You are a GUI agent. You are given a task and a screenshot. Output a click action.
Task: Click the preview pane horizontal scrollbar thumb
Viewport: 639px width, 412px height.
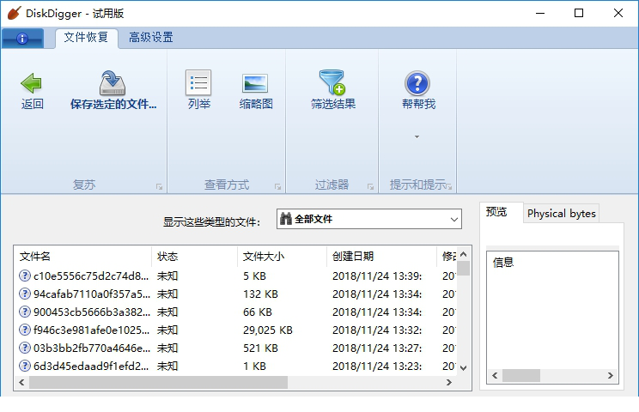(x=521, y=375)
